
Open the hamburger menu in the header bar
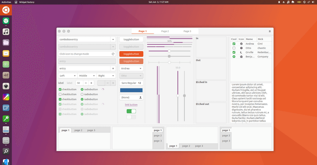(269, 31)
